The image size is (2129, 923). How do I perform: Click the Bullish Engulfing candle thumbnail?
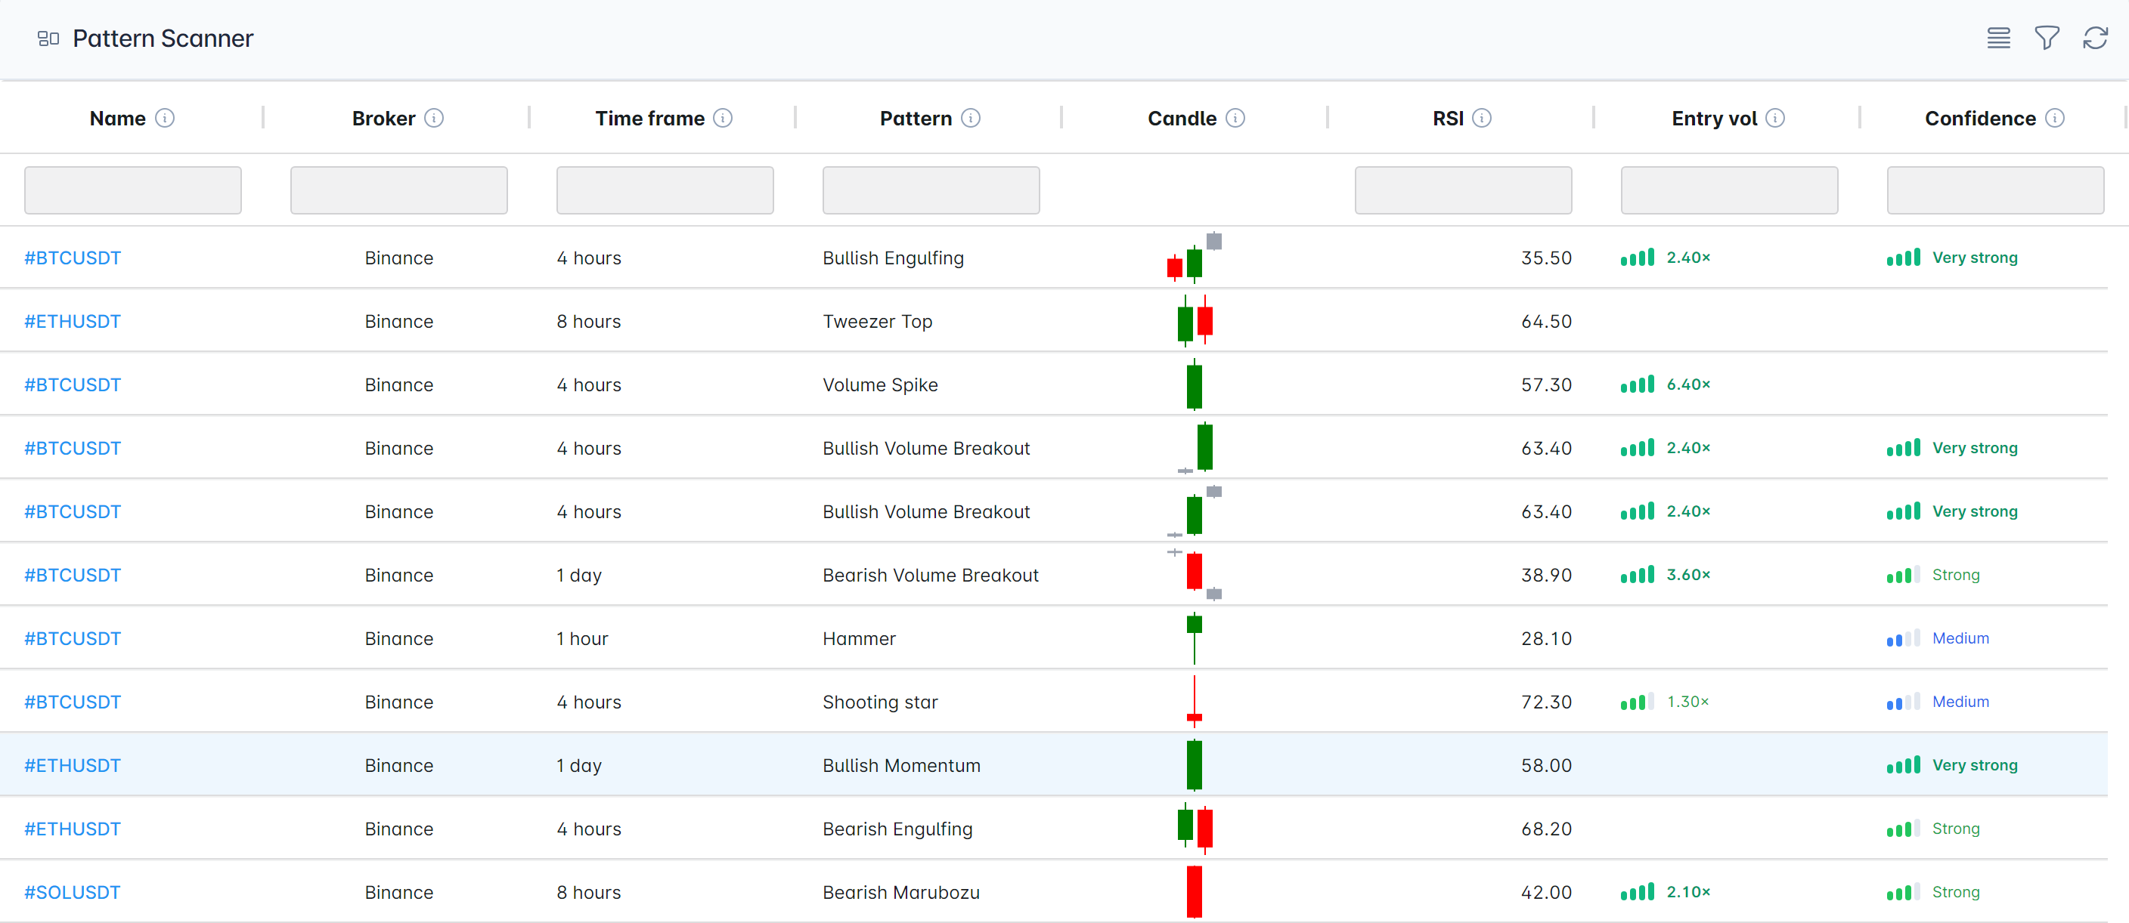[x=1195, y=258]
